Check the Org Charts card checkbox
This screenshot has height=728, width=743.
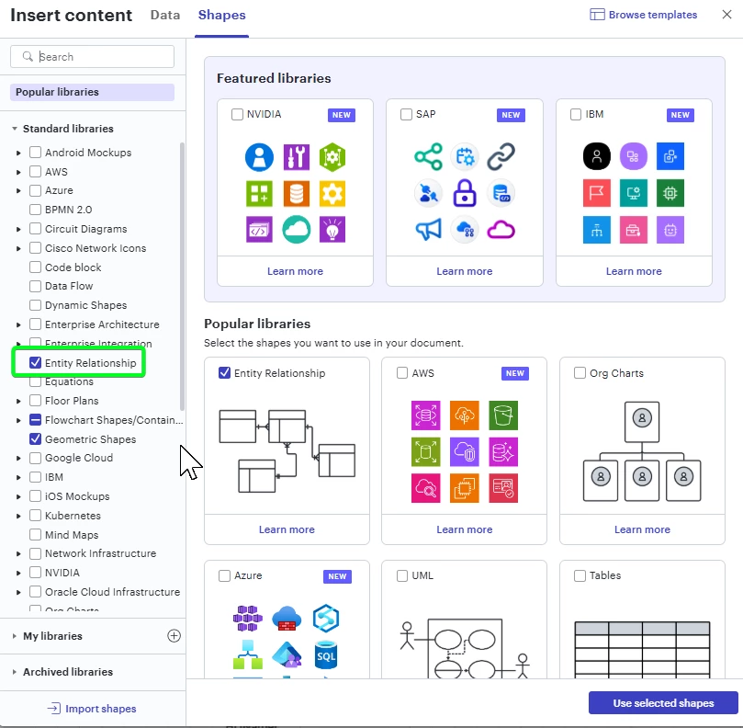(x=580, y=373)
